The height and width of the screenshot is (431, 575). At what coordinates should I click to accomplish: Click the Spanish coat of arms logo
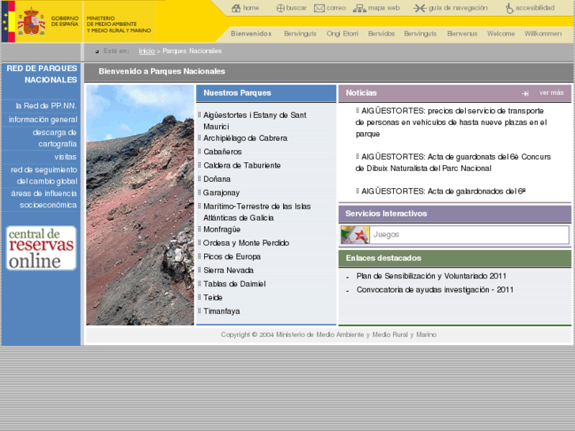(31, 21)
